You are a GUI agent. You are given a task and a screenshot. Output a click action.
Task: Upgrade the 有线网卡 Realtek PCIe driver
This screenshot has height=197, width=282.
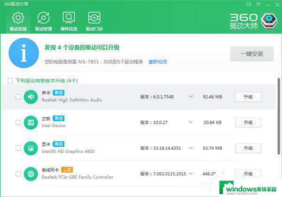(x=248, y=174)
